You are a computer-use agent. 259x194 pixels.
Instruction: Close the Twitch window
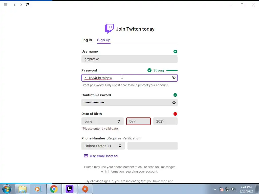253,5
